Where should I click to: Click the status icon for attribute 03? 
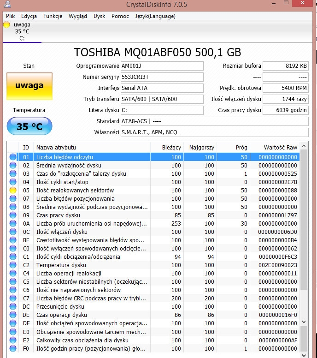[x=13, y=173]
